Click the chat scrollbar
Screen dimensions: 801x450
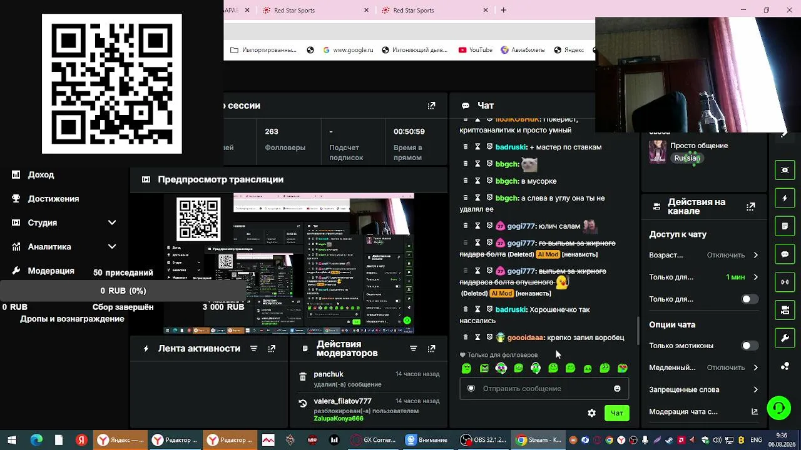point(638,330)
